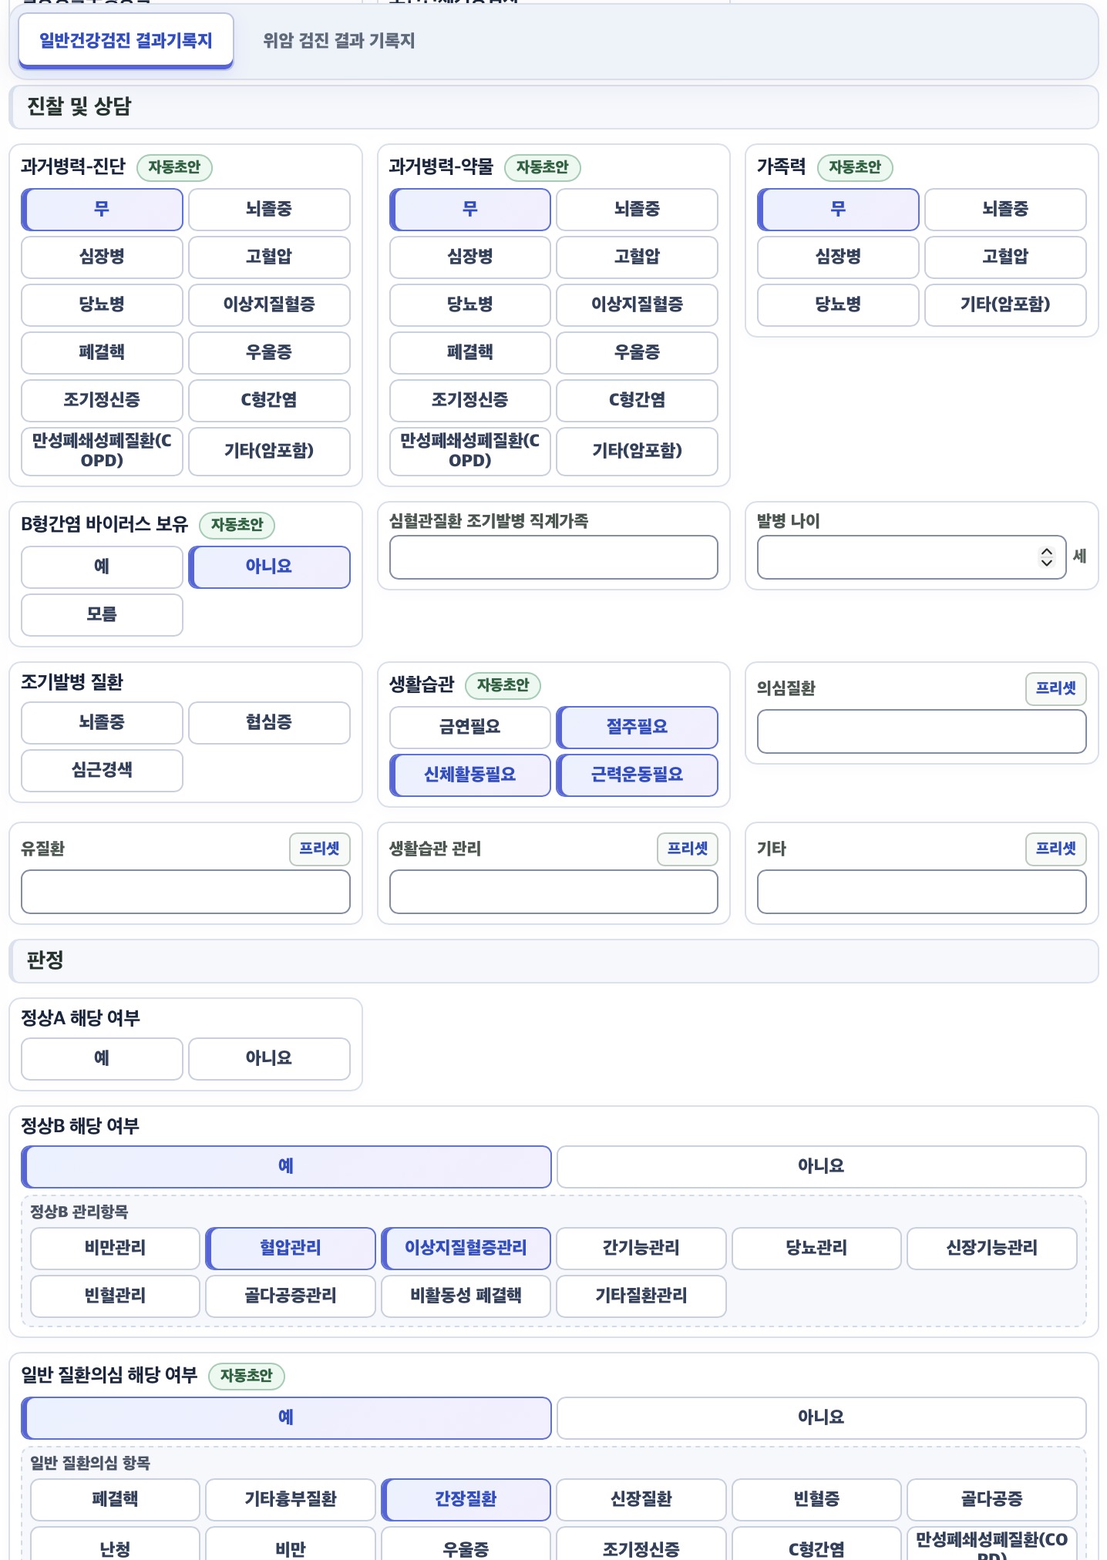
Task: Choose 예 for B형간염 바이러스 보유
Action: 102,567
